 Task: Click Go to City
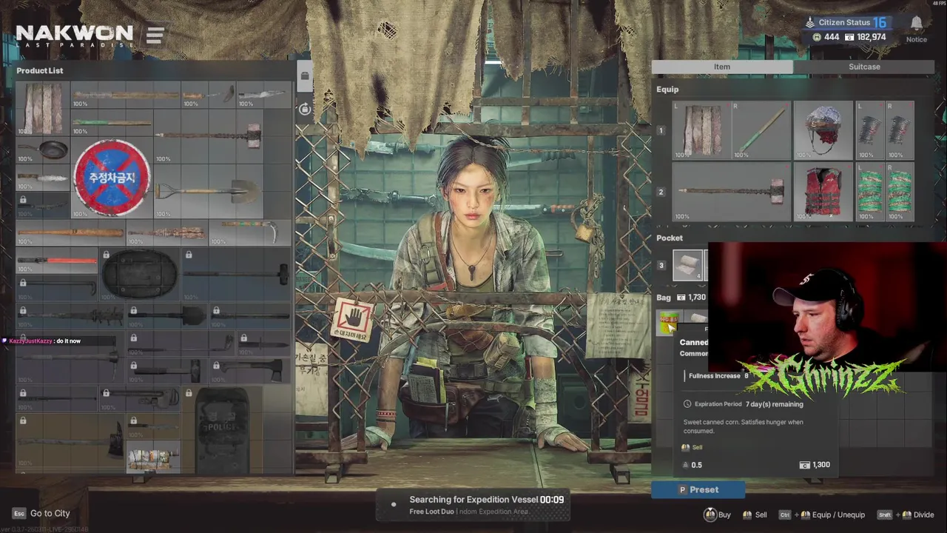tap(41, 513)
